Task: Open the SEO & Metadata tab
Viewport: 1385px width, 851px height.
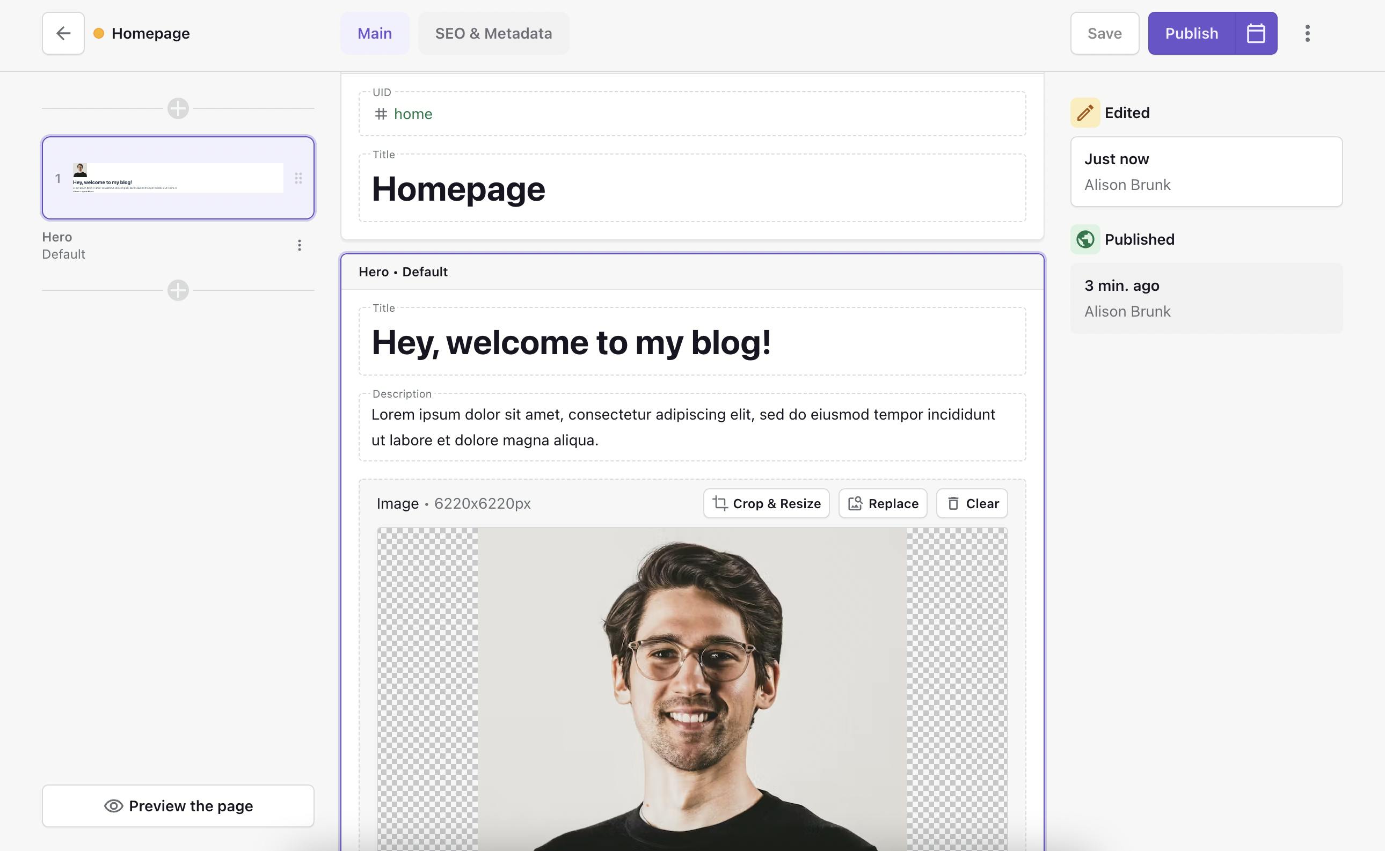Action: pyautogui.click(x=493, y=33)
